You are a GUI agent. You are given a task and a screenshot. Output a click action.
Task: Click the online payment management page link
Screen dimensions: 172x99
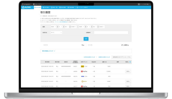[x=61, y=22]
